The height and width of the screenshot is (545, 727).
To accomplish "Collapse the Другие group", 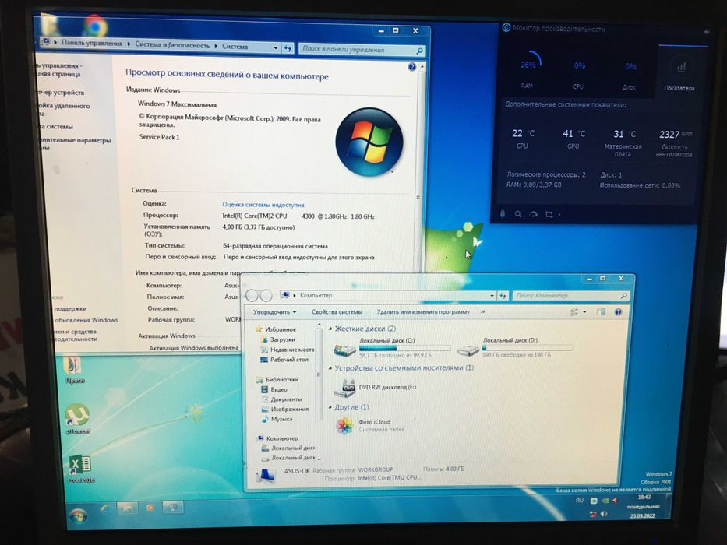I will point(330,407).
